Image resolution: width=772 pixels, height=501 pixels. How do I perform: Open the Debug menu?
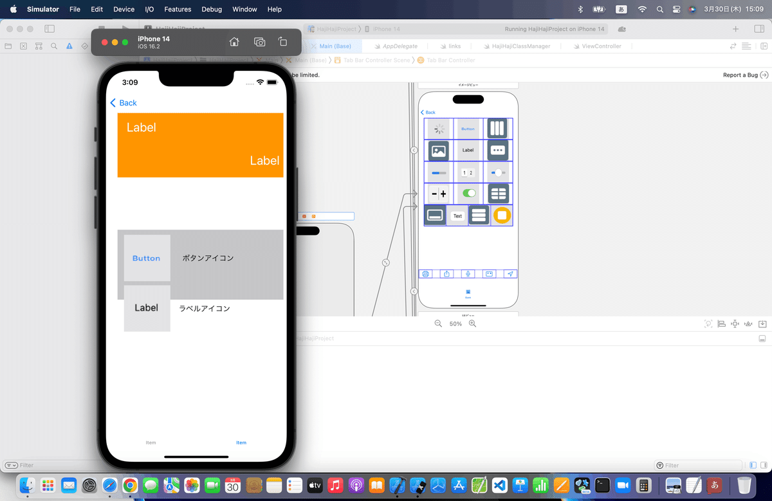(212, 9)
